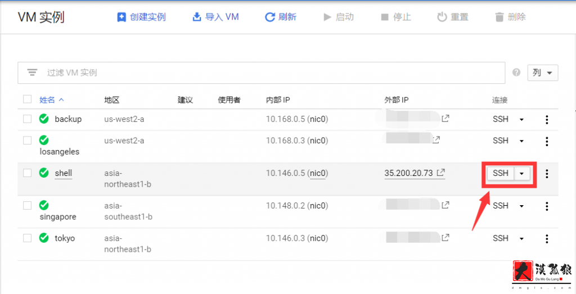This screenshot has height=294, width=576.
Task: Open the backup instance name
Action: coord(68,119)
